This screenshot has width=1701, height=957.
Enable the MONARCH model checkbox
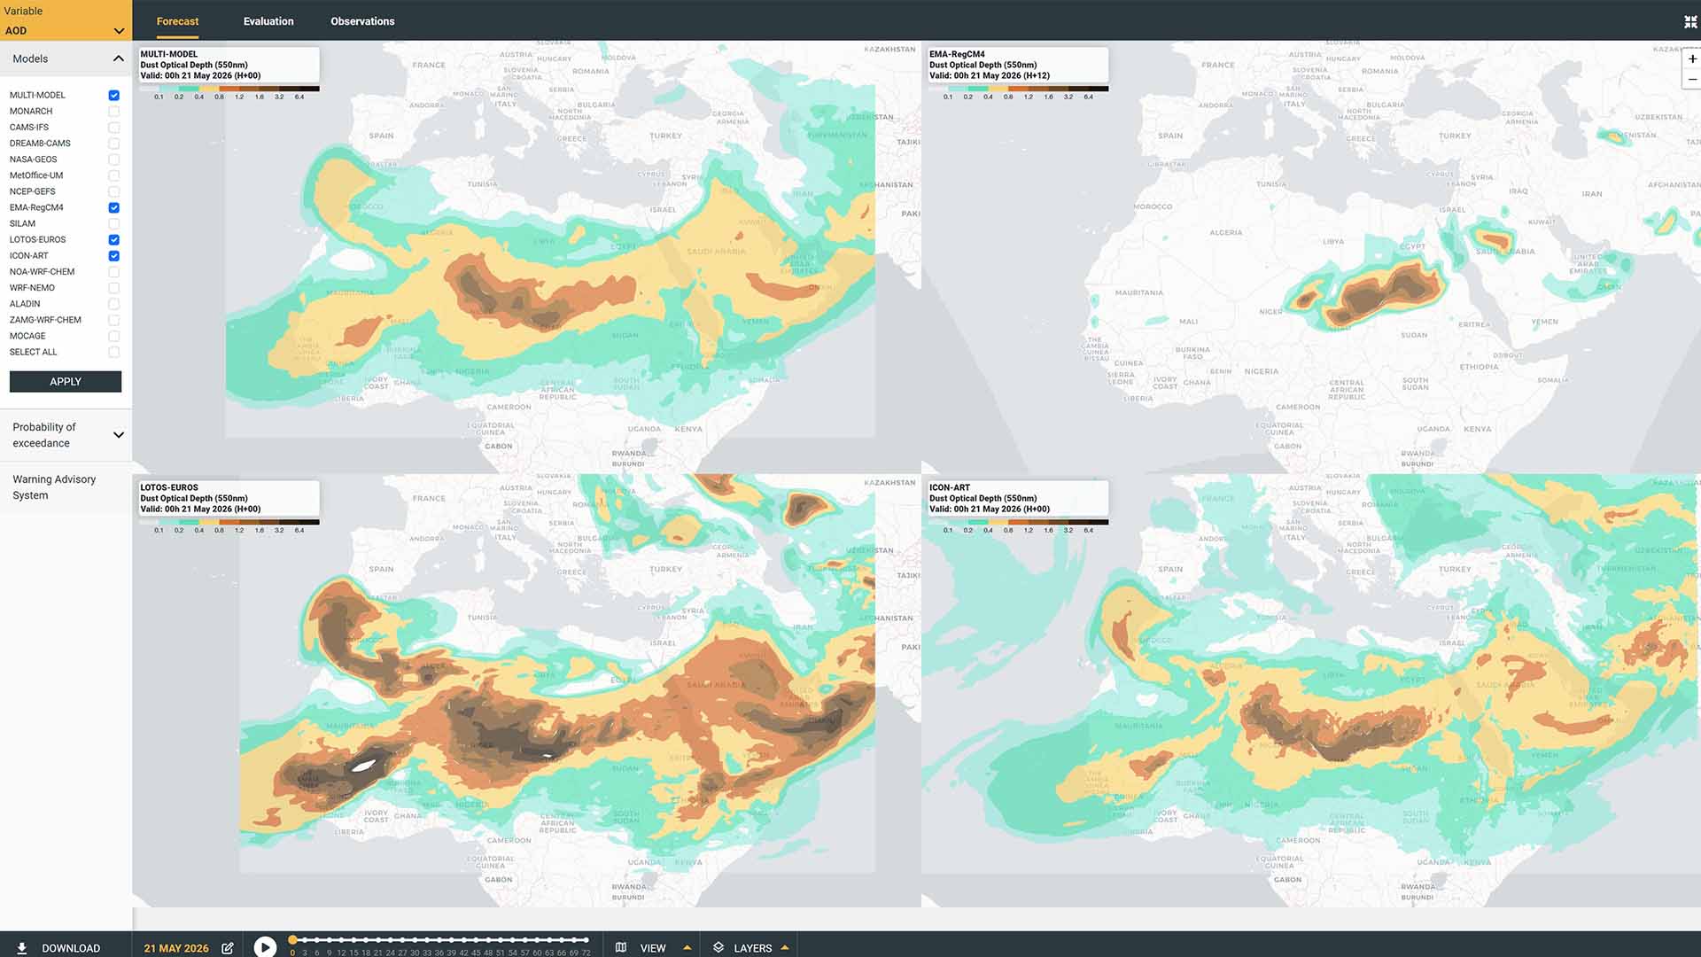(113, 111)
